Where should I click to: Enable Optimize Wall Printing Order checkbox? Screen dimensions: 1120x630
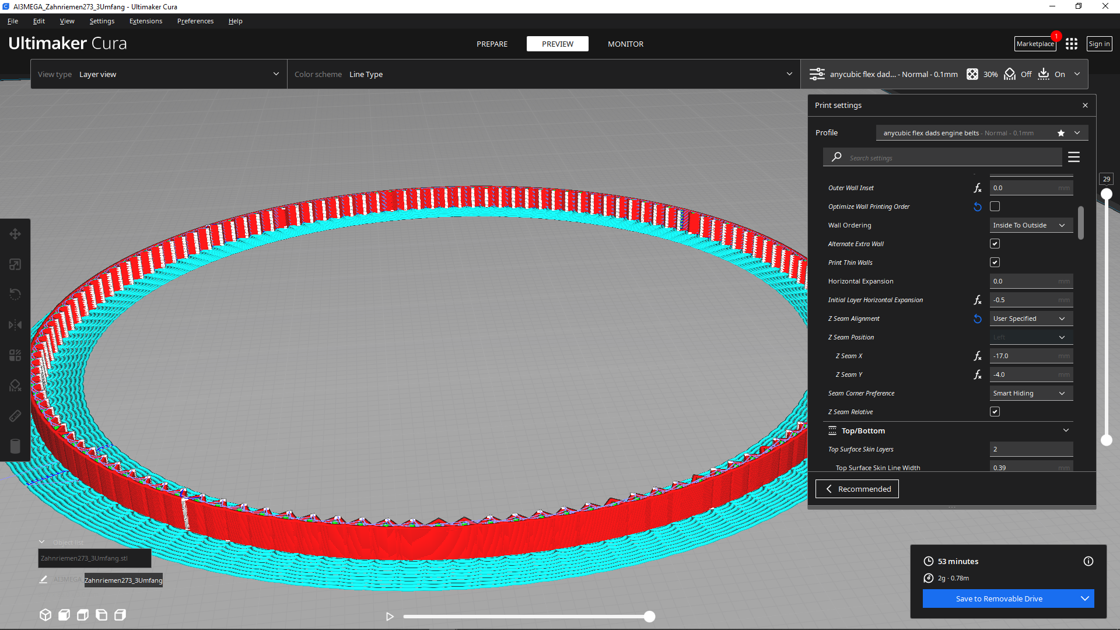coord(995,206)
